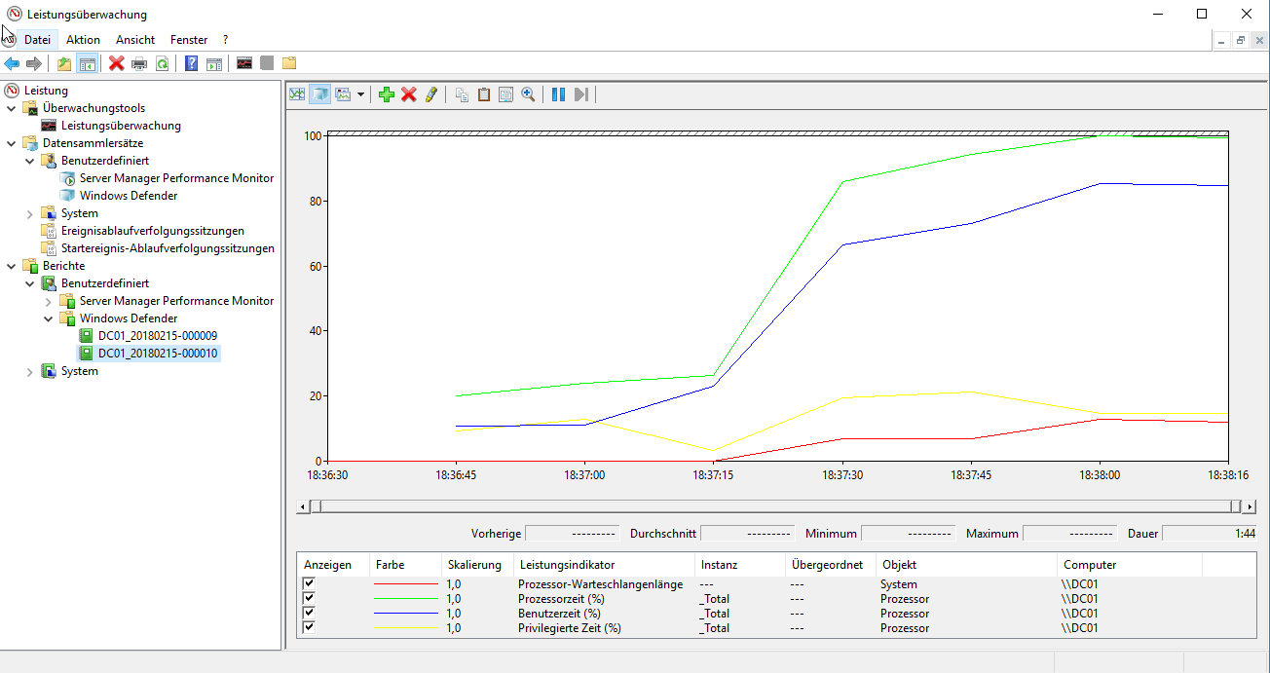1270x673 pixels.
Task: Uncheck the Prozessorzeit (%) counter checkbox
Action: click(x=310, y=598)
